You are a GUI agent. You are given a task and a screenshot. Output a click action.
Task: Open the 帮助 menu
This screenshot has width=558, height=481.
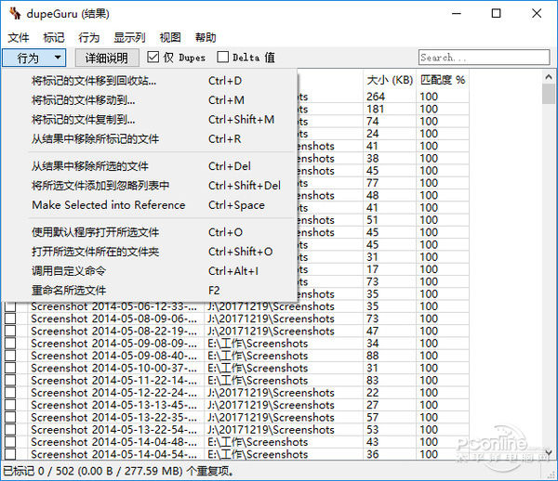[x=206, y=38]
